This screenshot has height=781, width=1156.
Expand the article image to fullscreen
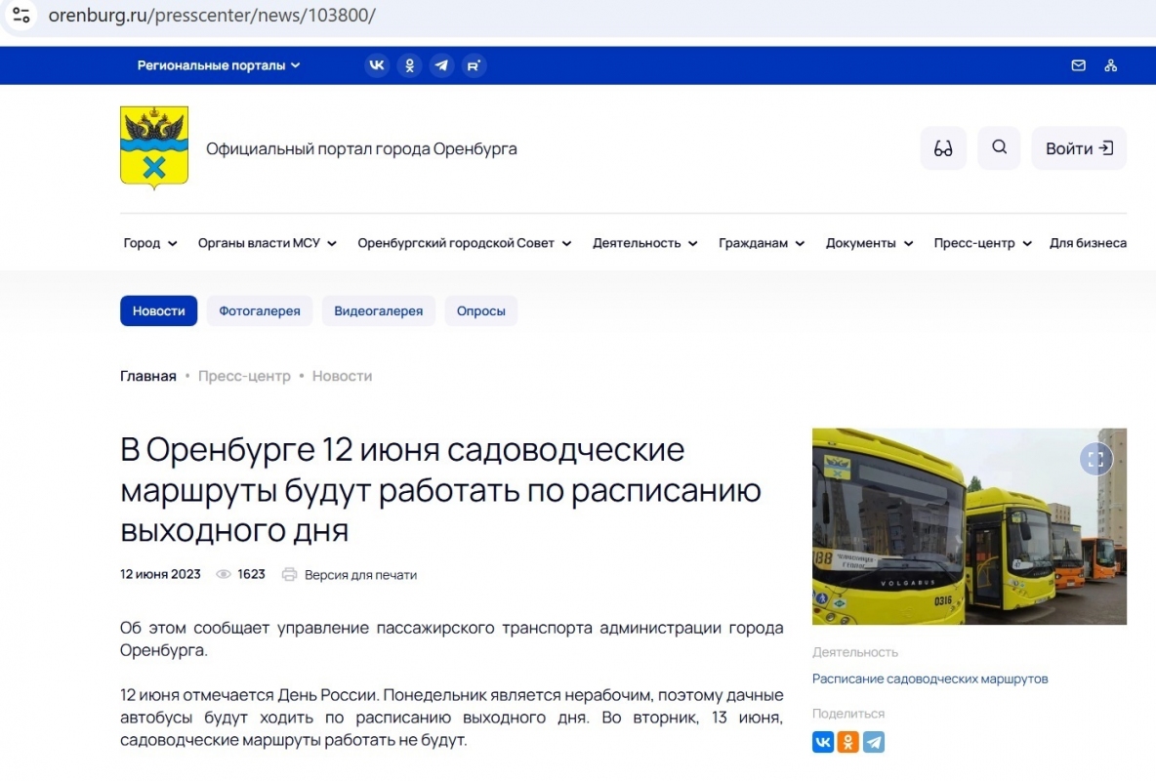coord(1095,459)
